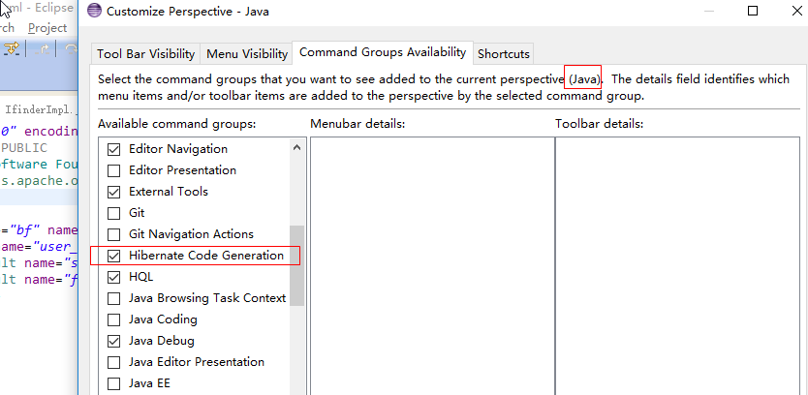Select the Hibernate Code Generation label
Image resolution: width=808 pixels, height=395 pixels.
pyautogui.click(x=206, y=256)
